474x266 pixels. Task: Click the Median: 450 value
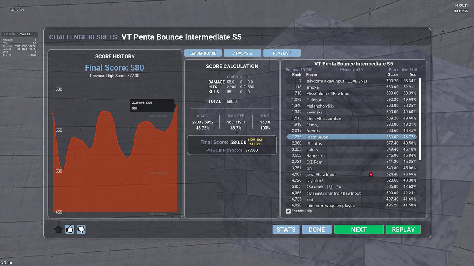point(352,70)
